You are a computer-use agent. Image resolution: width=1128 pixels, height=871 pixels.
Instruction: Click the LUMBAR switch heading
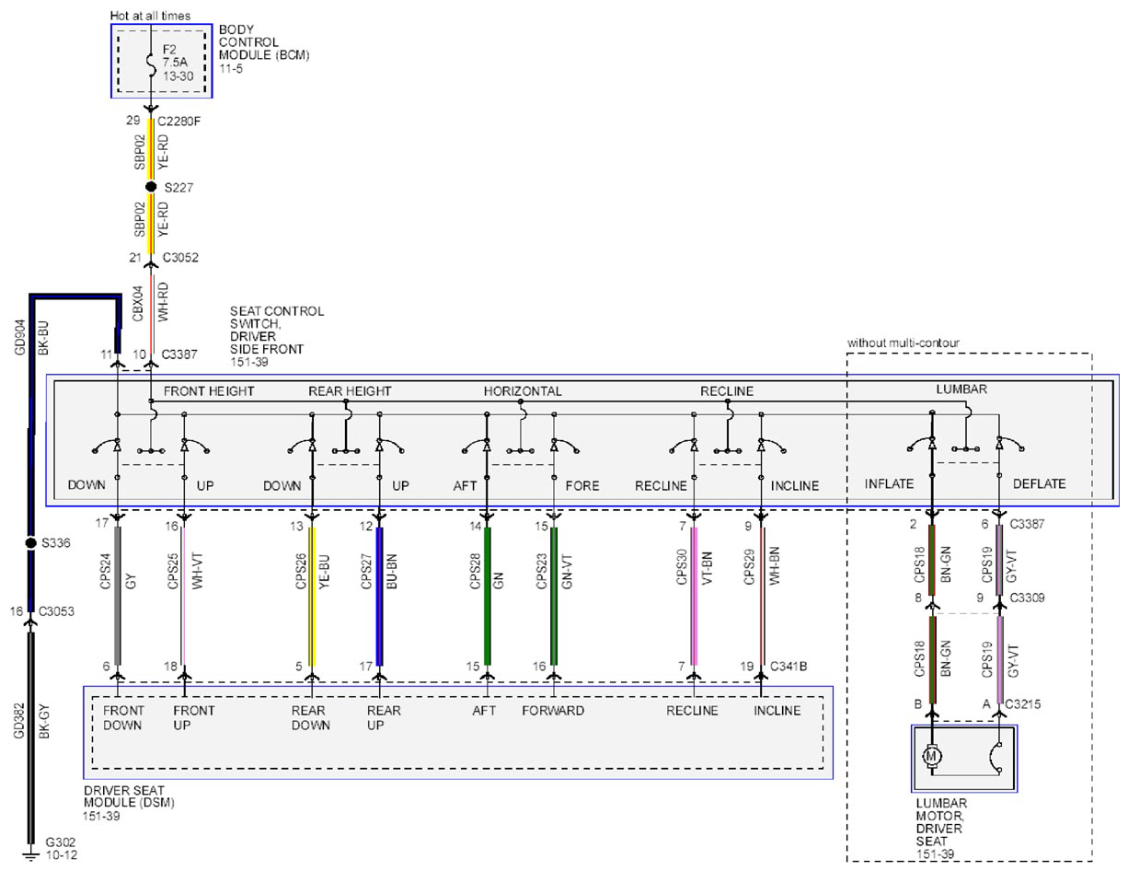[x=963, y=389]
